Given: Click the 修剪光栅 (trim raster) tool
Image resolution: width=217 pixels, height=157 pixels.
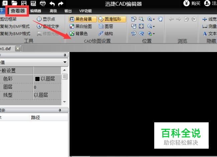Looking at the screenshot, I should click(48, 34).
